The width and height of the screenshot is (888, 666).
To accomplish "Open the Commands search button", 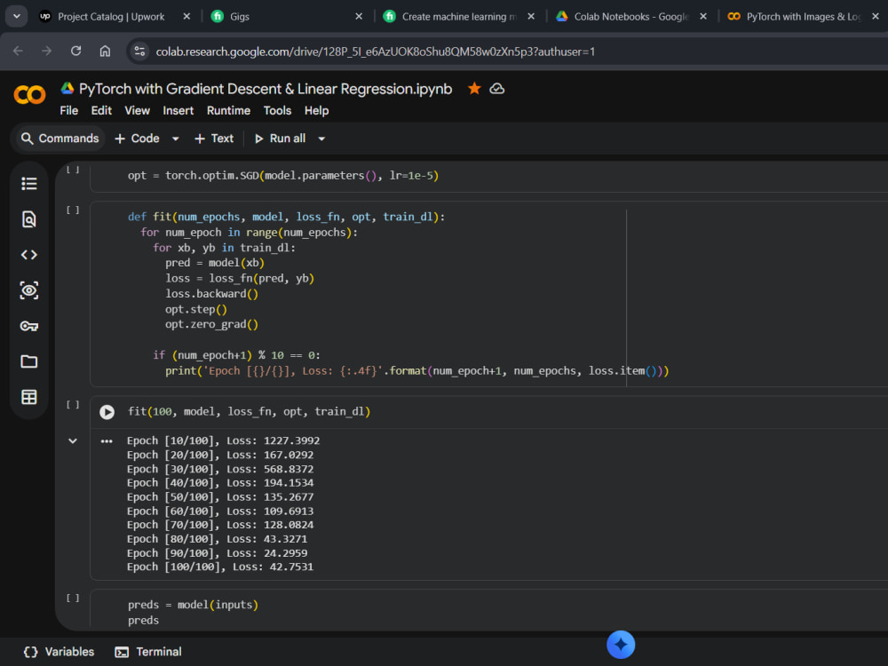I will tap(59, 139).
